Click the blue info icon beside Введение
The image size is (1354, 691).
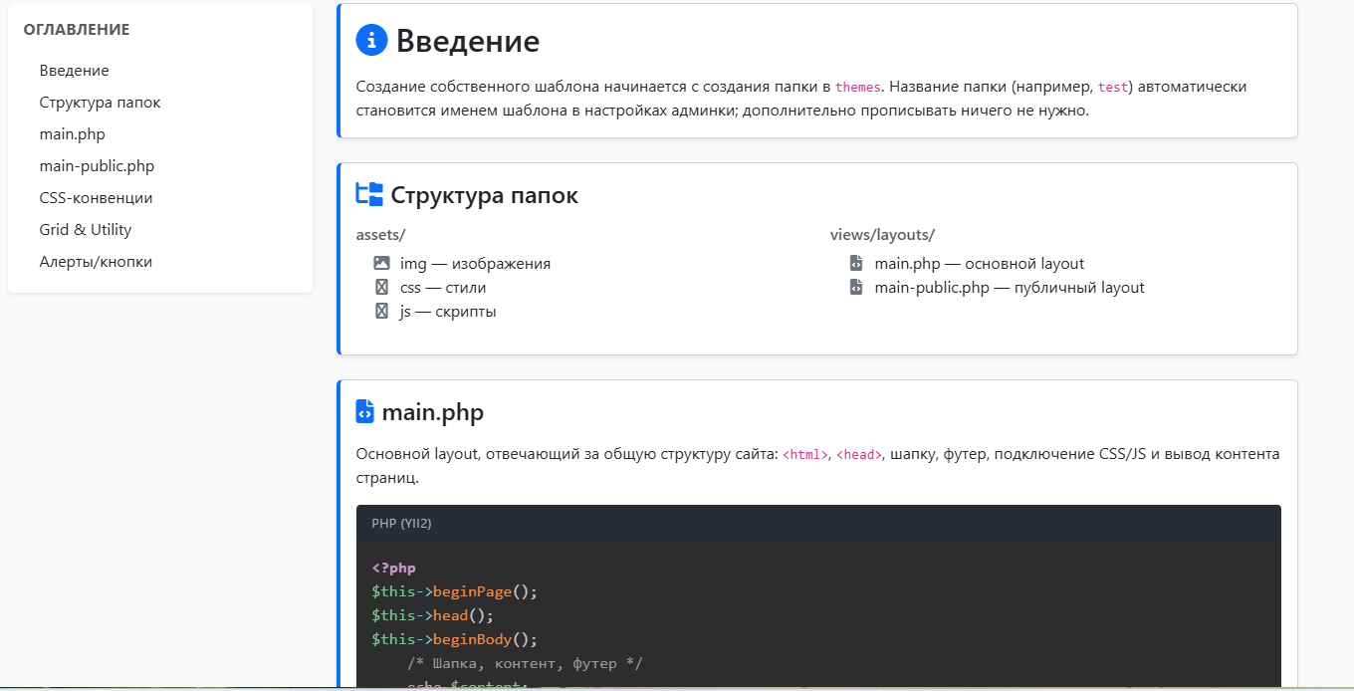pyautogui.click(x=371, y=41)
